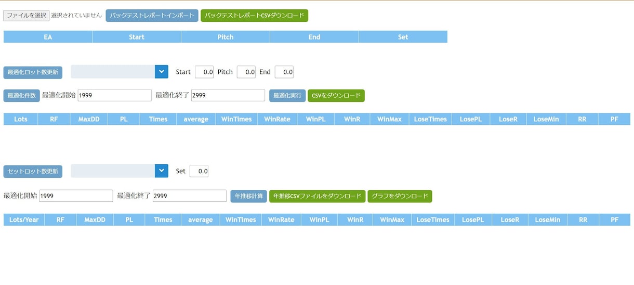Click the ファイルを選択 file chooser button
The width and height of the screenshot is (634, 285).
click(27, 16)
